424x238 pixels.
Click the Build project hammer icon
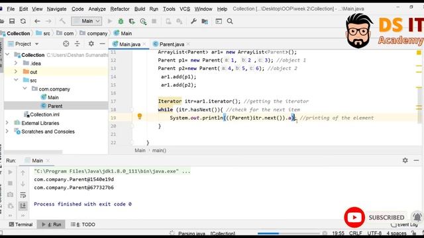62,21
